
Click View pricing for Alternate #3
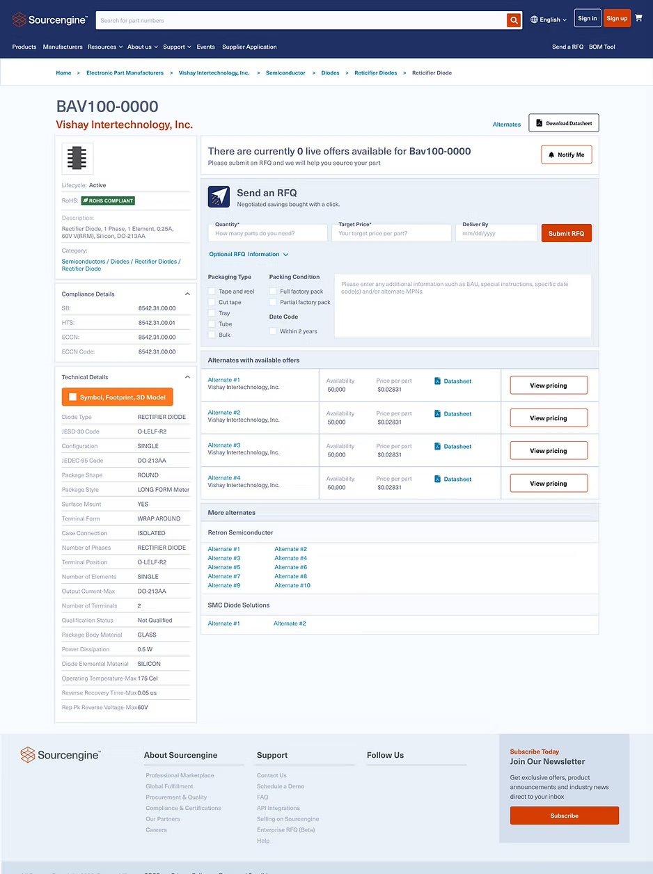549,451
